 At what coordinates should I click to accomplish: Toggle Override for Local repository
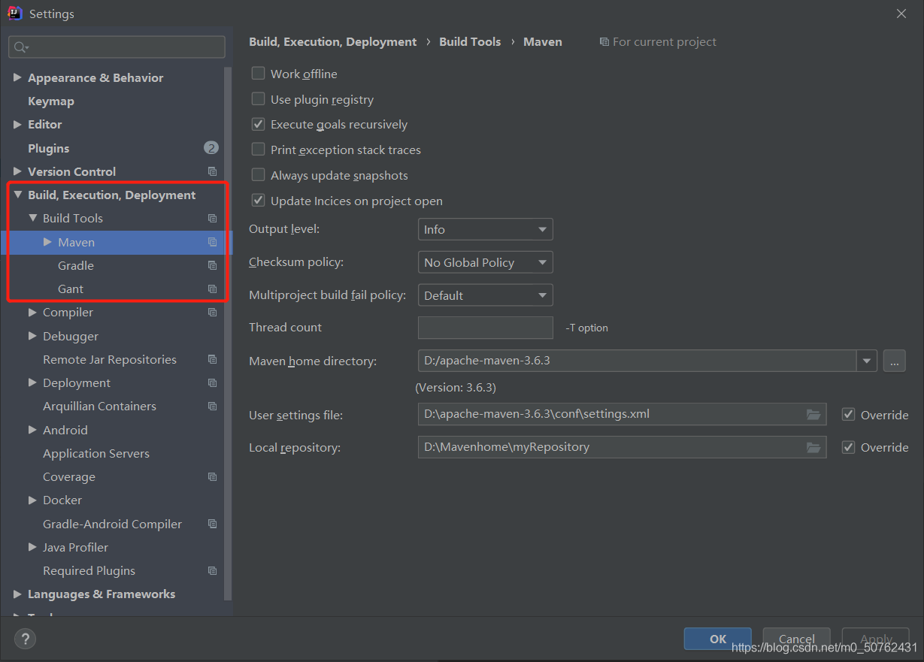(x=849, y=447)
